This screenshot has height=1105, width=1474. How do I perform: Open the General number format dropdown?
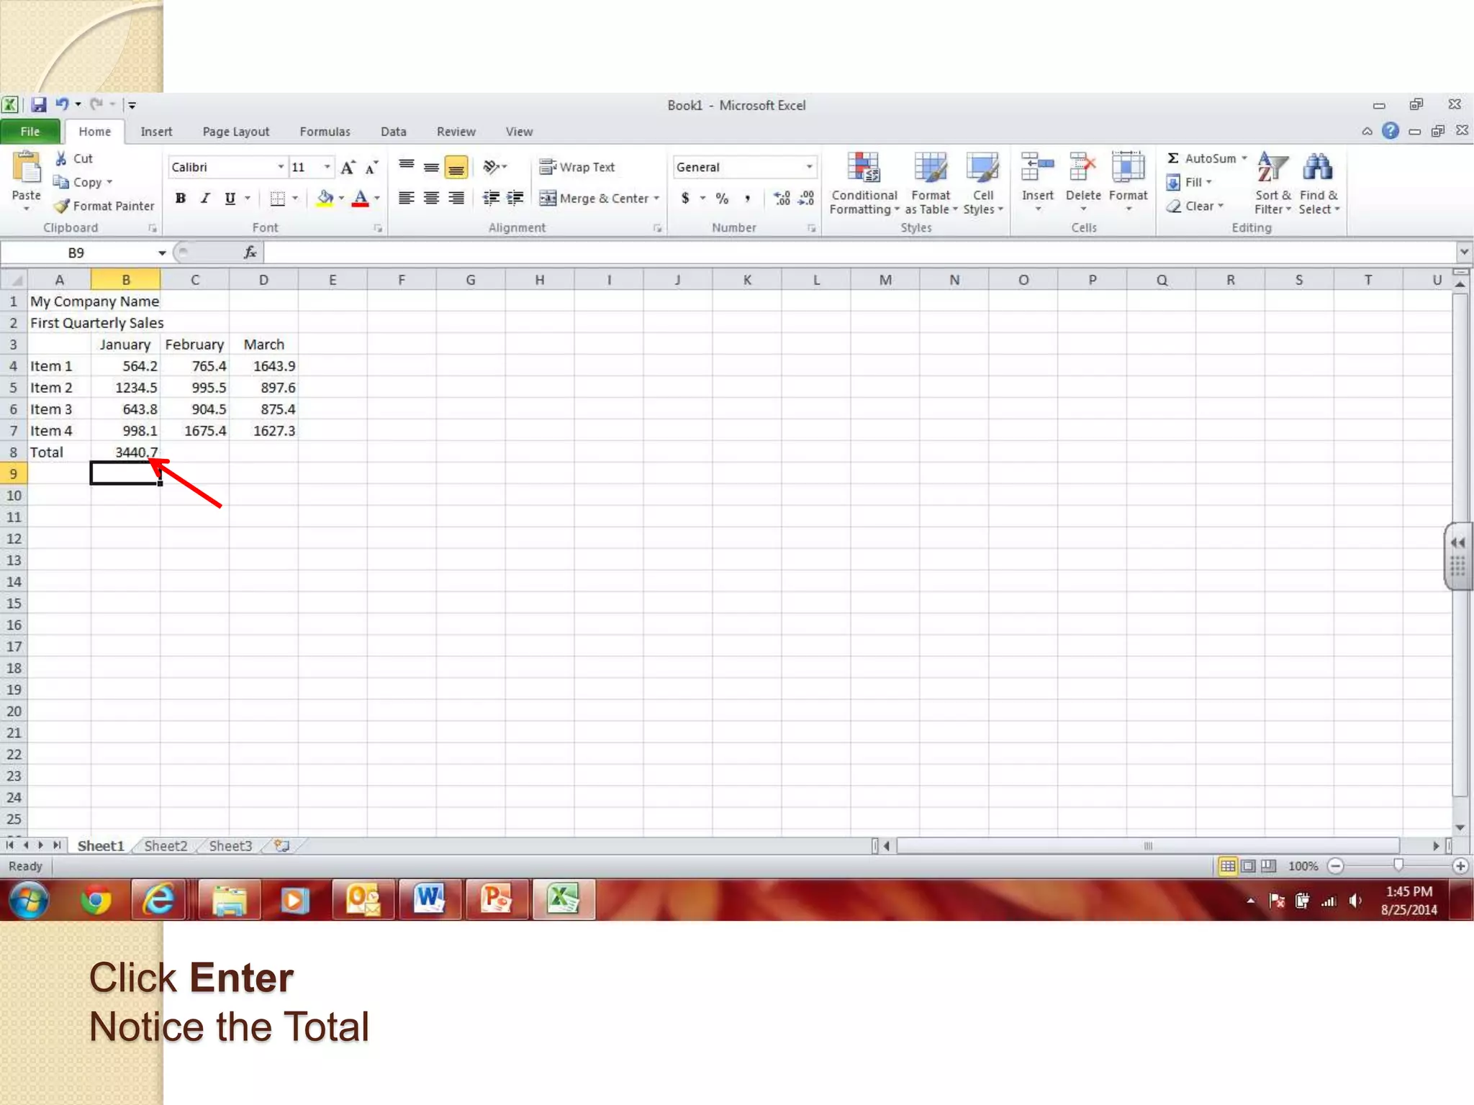coord(809,168)
